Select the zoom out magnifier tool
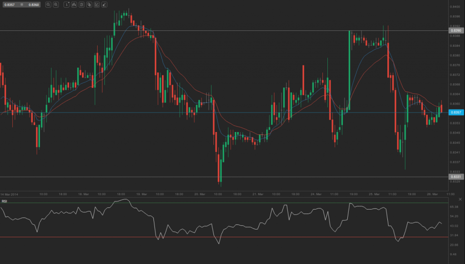Image resolution: width=465 pixels, height=264 pixels. point(48,5)
